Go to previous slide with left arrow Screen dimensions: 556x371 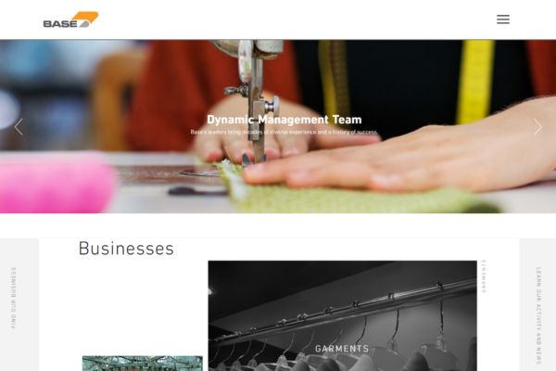[19, 127]
